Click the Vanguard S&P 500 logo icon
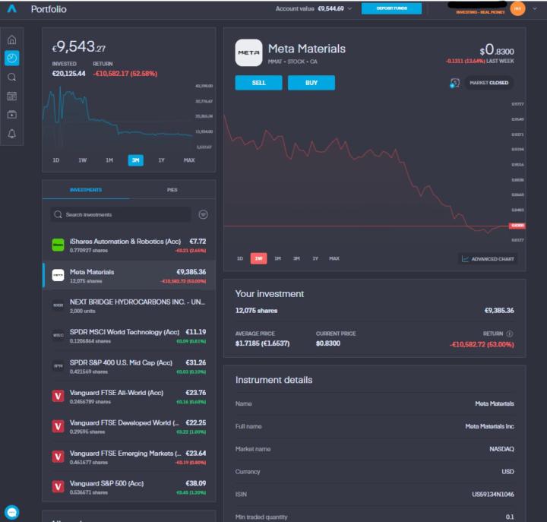The image size is (547, 522). [x=58, y=486]
